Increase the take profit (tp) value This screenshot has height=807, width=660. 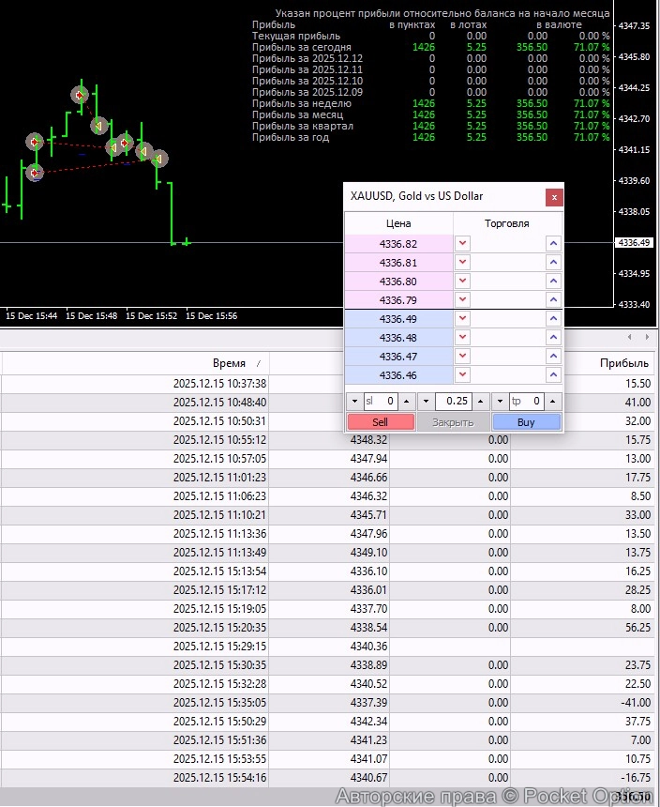[x=551, y=401]
